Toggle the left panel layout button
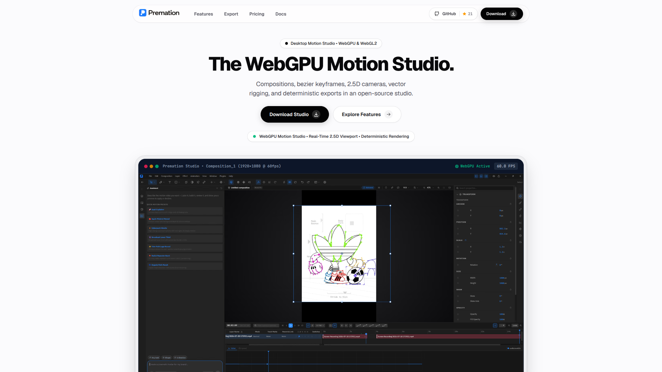Viewport: 662px width, 372px height. point(476,176)
